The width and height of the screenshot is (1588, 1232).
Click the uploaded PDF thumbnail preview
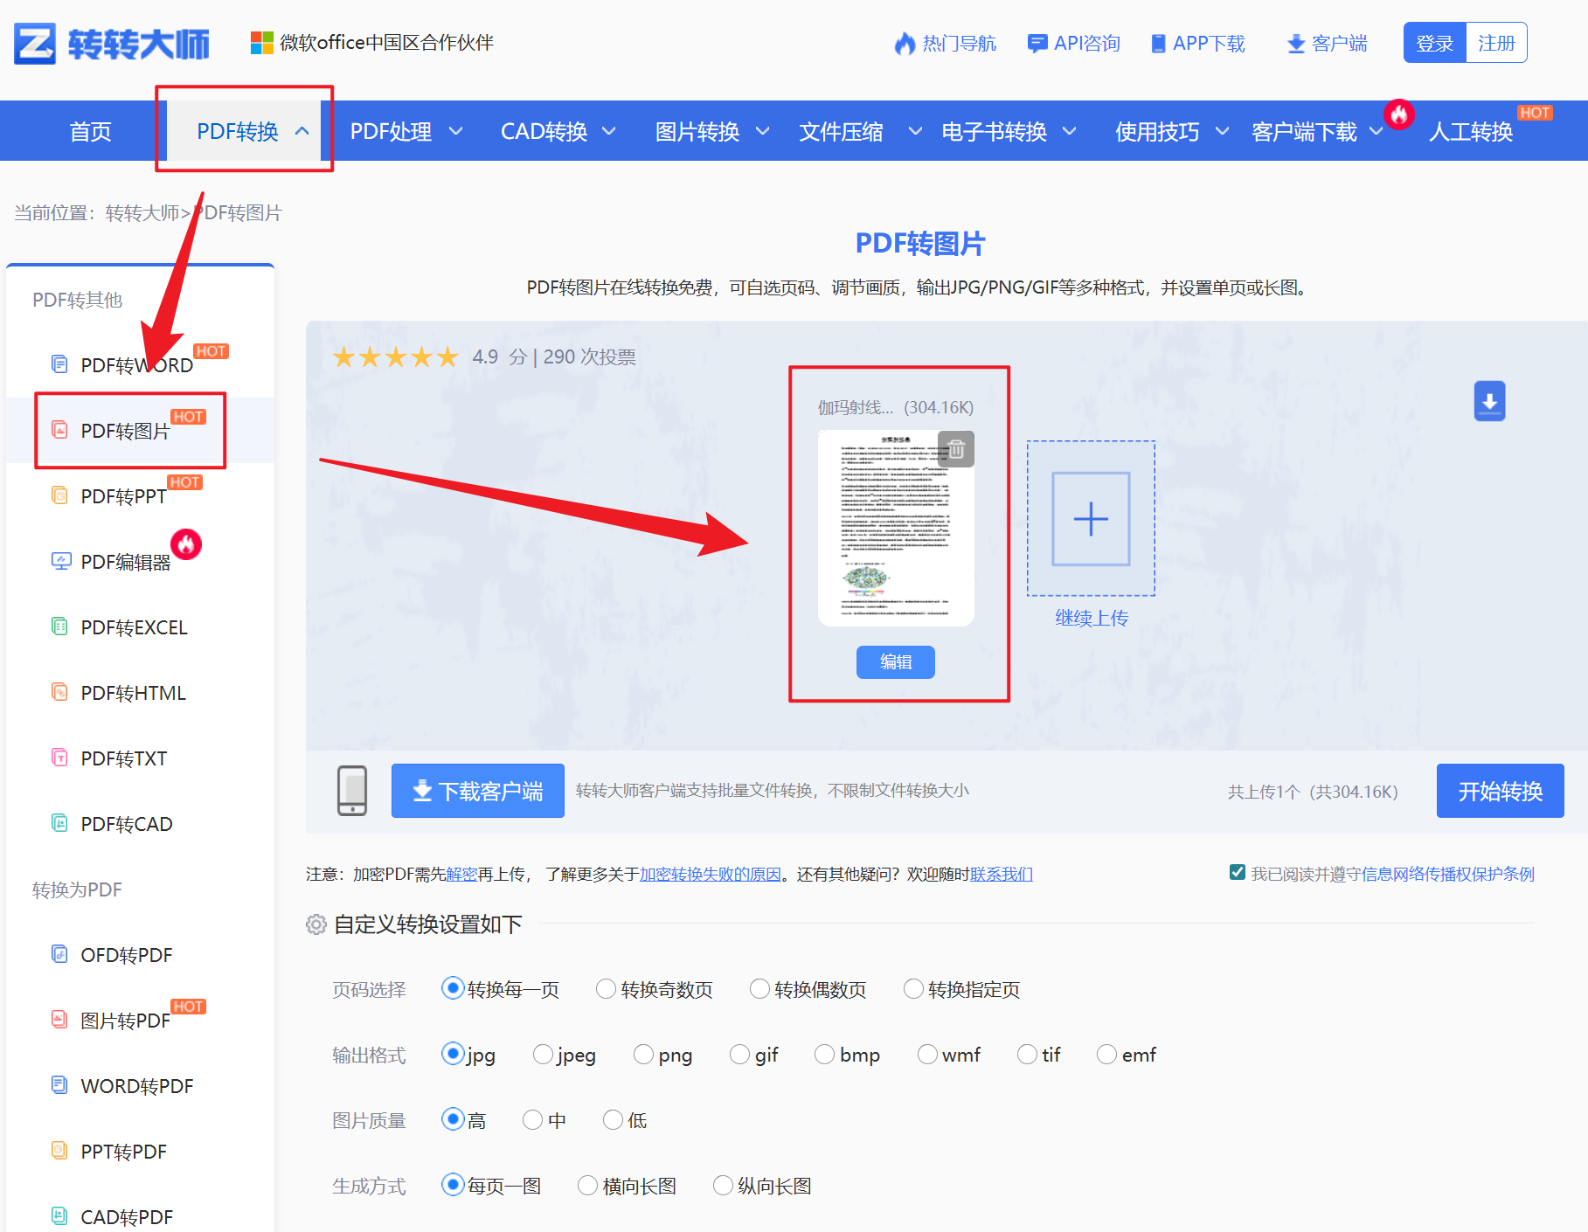point(896,528)
